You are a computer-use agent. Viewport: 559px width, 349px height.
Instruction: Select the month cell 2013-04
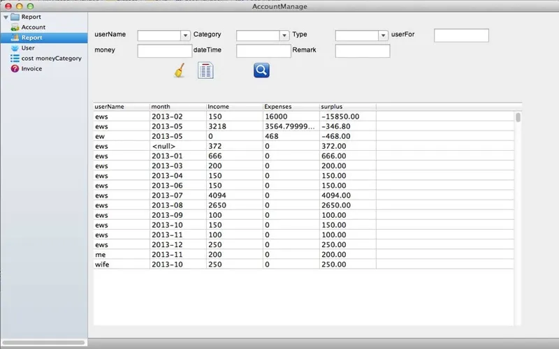(178, 176)
